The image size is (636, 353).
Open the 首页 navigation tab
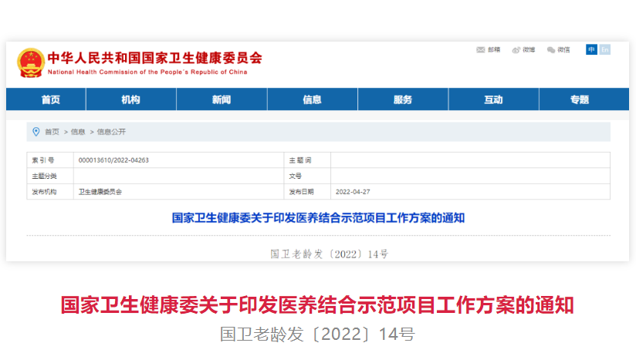[51, 100]
